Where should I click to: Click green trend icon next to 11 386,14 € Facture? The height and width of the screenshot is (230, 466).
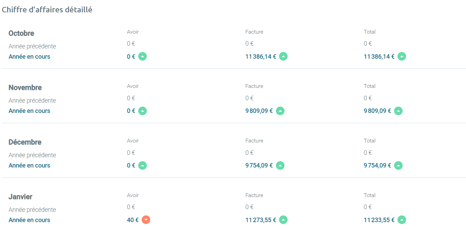click(283, 57)
